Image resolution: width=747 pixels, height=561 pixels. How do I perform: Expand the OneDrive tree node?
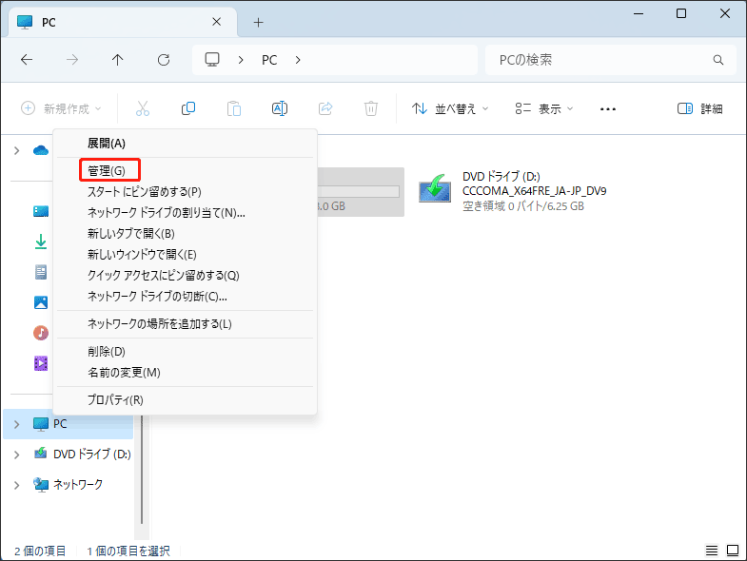coord(17,150)
